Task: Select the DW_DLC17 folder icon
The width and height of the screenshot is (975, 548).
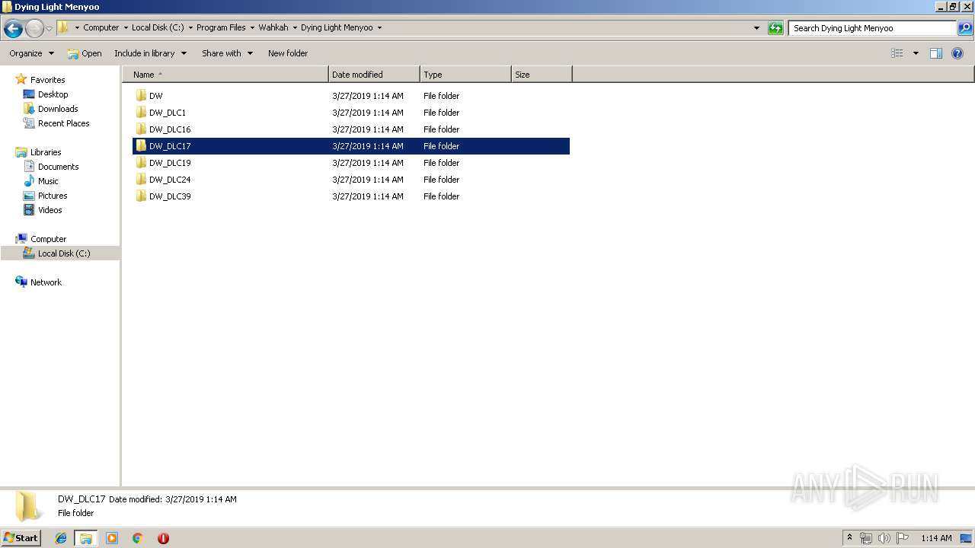Action: click(x=141, y=146)
